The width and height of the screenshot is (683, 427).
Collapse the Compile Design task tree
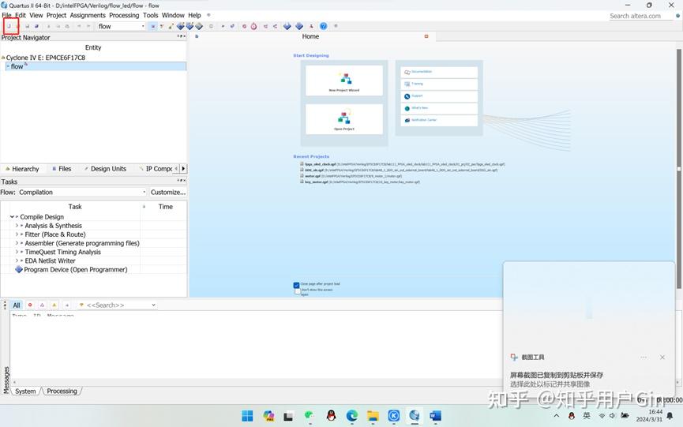pos(12,217)
